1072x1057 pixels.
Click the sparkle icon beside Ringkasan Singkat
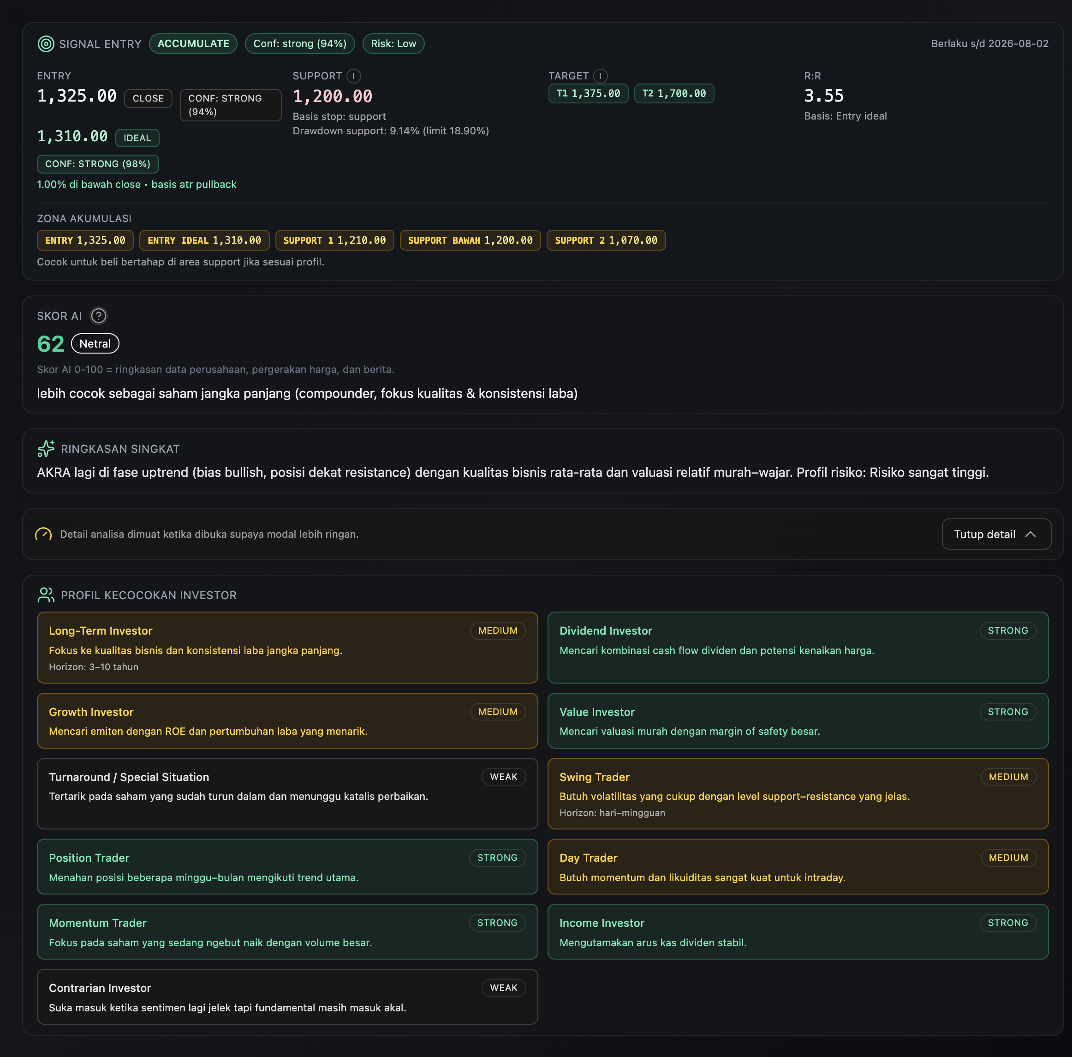[x=46, y=449]
